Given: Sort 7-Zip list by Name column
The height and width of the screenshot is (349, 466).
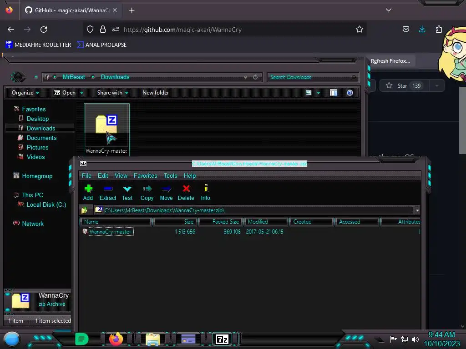Looking at the screenshot, I should point(116,222).
